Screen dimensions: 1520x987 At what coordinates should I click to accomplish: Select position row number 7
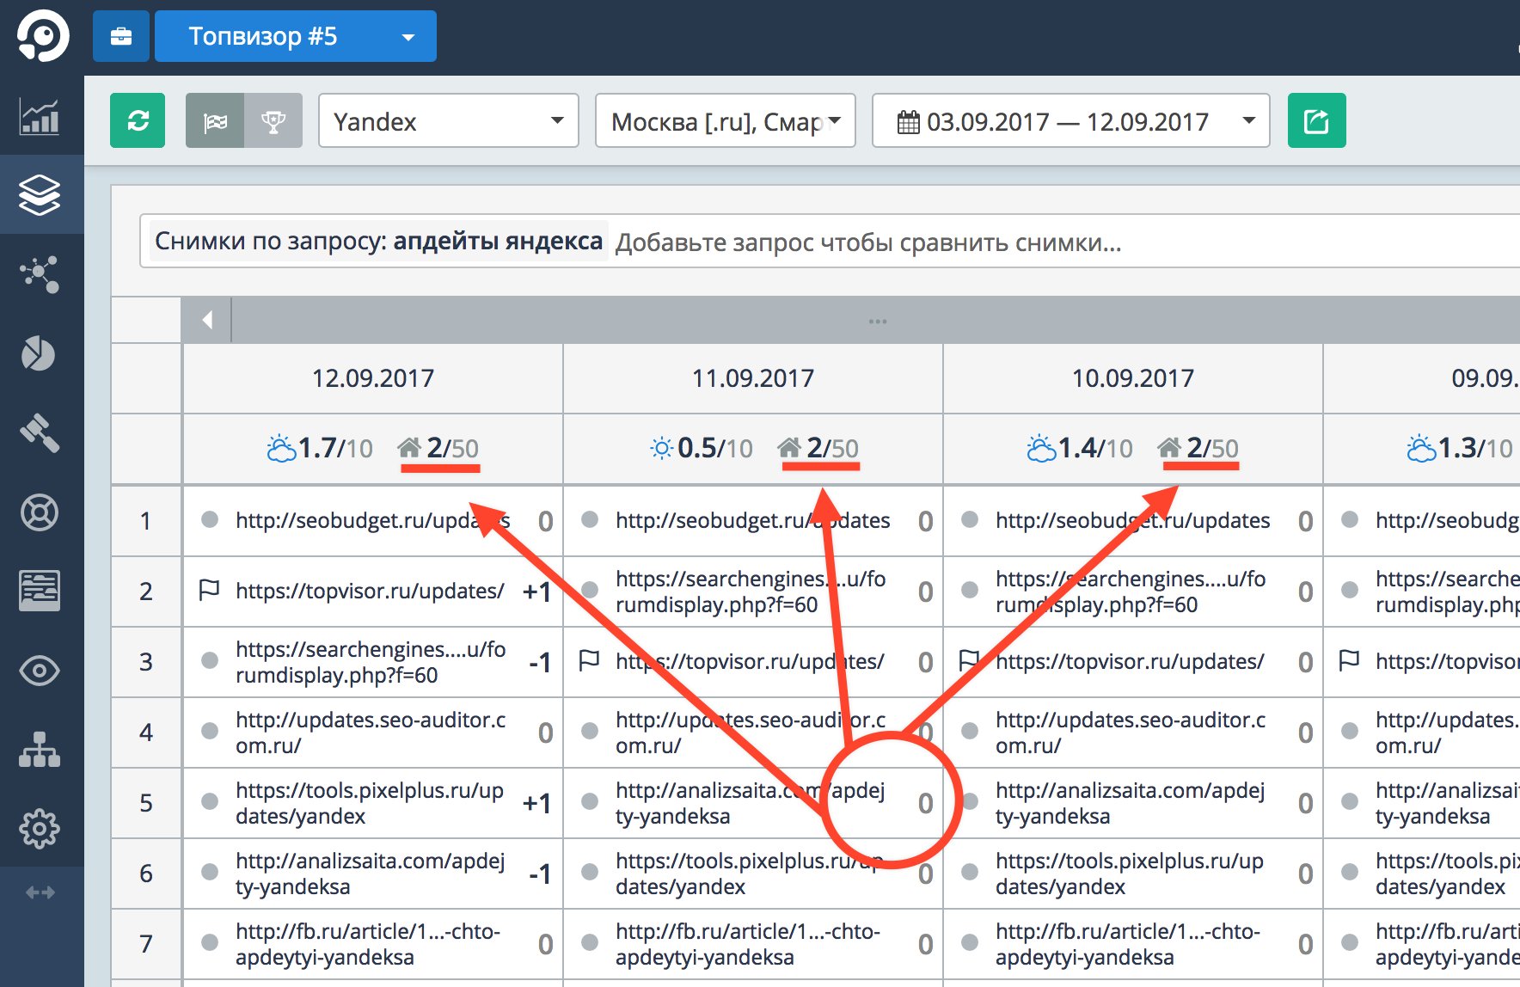click(146, 944)
